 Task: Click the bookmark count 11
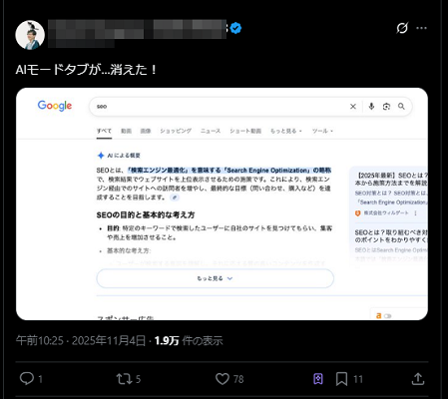[x=358, y=379]
